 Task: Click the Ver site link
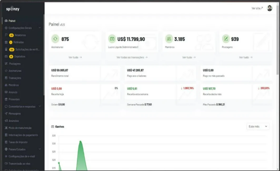[257, 8]
